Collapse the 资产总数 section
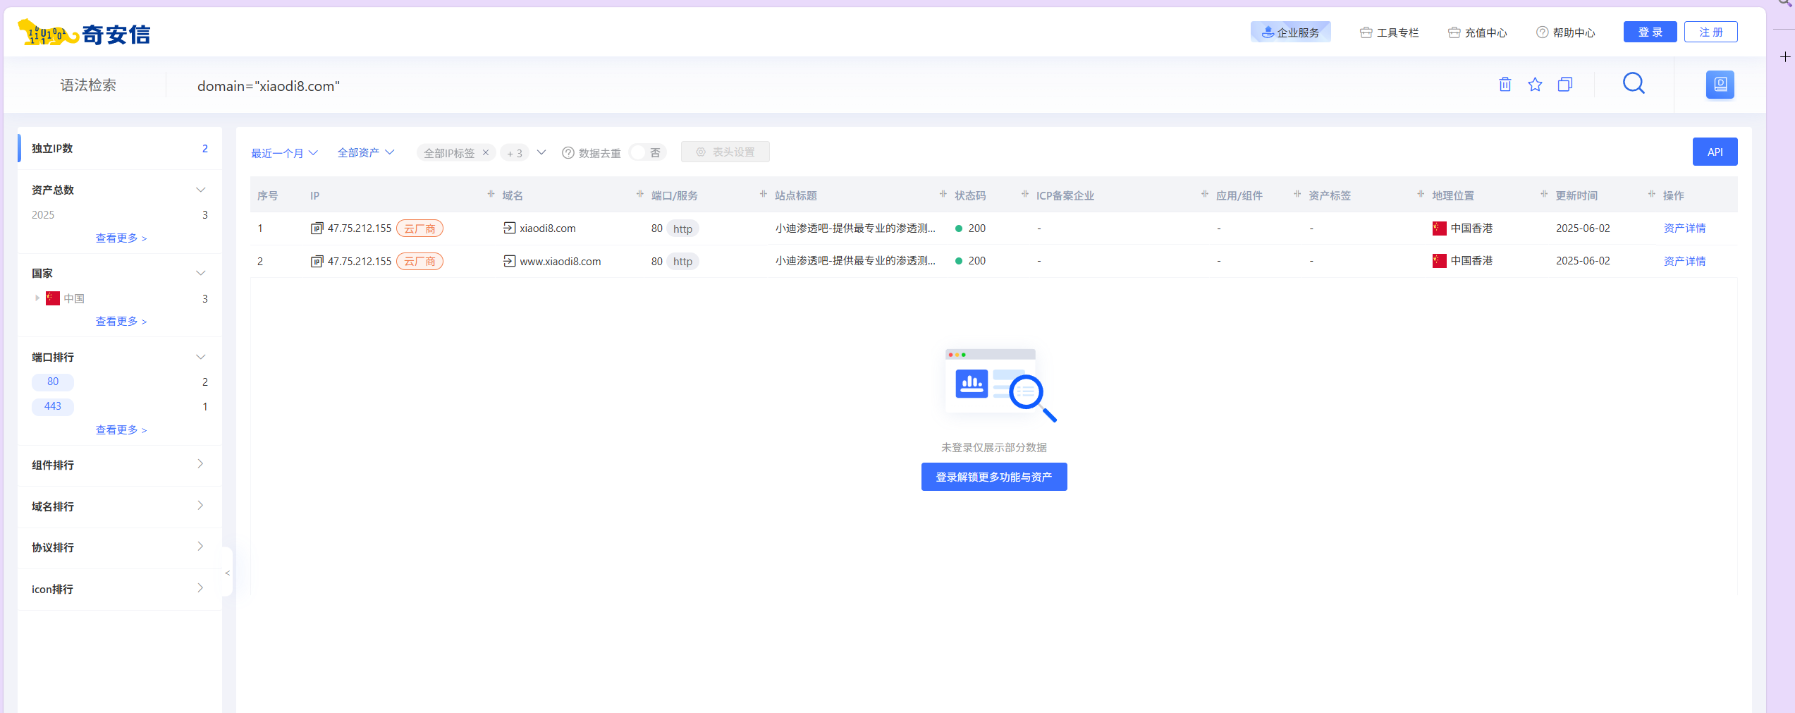This screenshot has width=1795, height=713. [x=200, y=190]
